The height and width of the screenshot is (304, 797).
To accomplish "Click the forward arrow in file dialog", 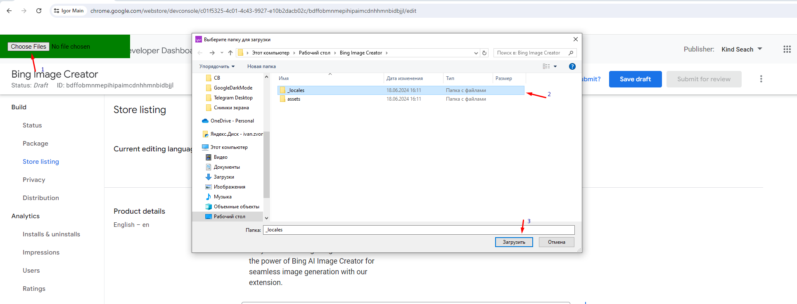I will click(x=212, y=53).
